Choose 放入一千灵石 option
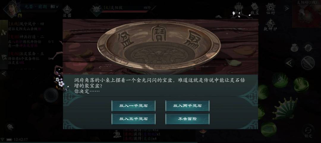321x143 pixels. pos(133,106)
